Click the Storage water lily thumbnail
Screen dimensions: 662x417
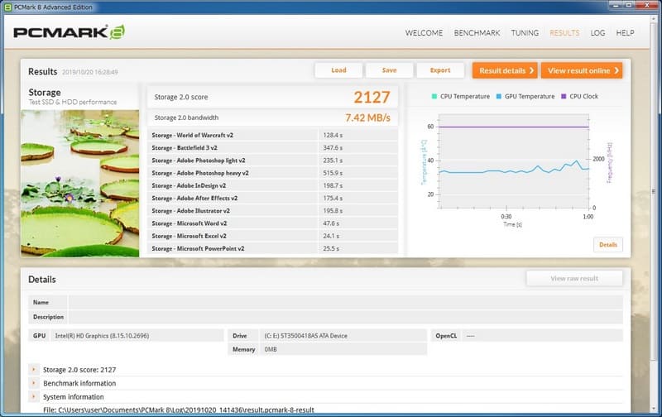(79, 183)
